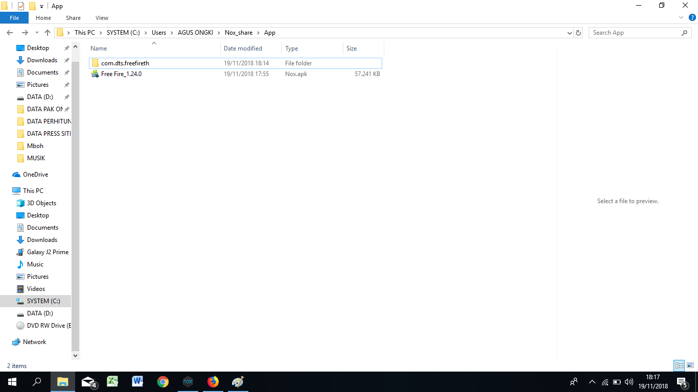
Task: Create new folder from quick access toolbar
Action: 32,6
